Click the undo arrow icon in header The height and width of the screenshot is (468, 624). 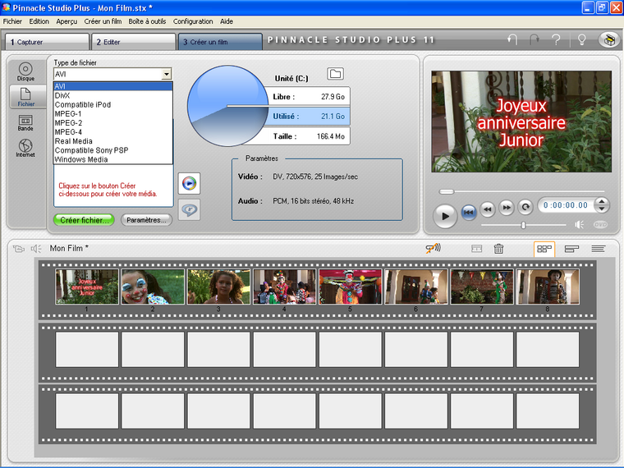pyautogui.click(x=512, y=39)
